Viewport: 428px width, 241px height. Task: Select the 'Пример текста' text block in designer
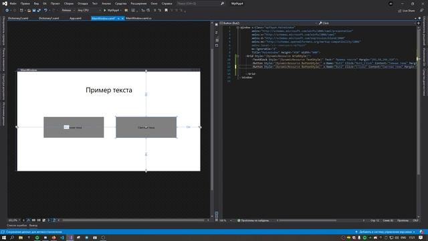click(109, 90)
